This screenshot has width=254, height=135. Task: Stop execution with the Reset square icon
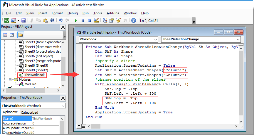tap(89, 20)
